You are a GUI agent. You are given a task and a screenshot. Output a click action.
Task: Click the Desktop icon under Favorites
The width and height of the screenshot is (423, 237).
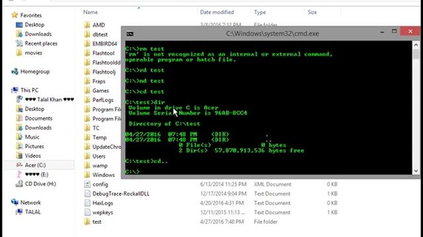tap(19, 25)
